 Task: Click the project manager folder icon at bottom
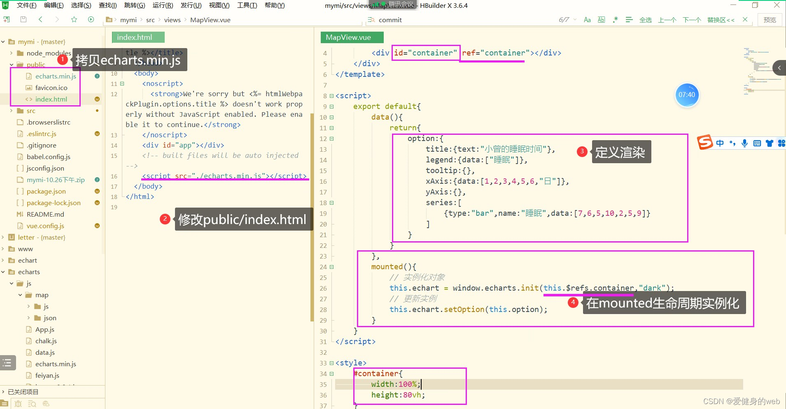point(4,404)
